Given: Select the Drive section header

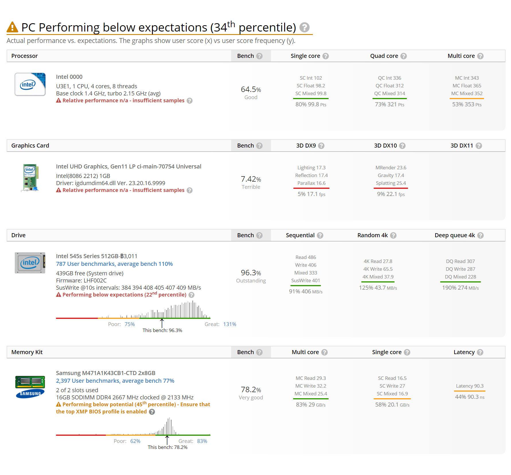Looking at the screenshot, I should click(x=18, y=235).
